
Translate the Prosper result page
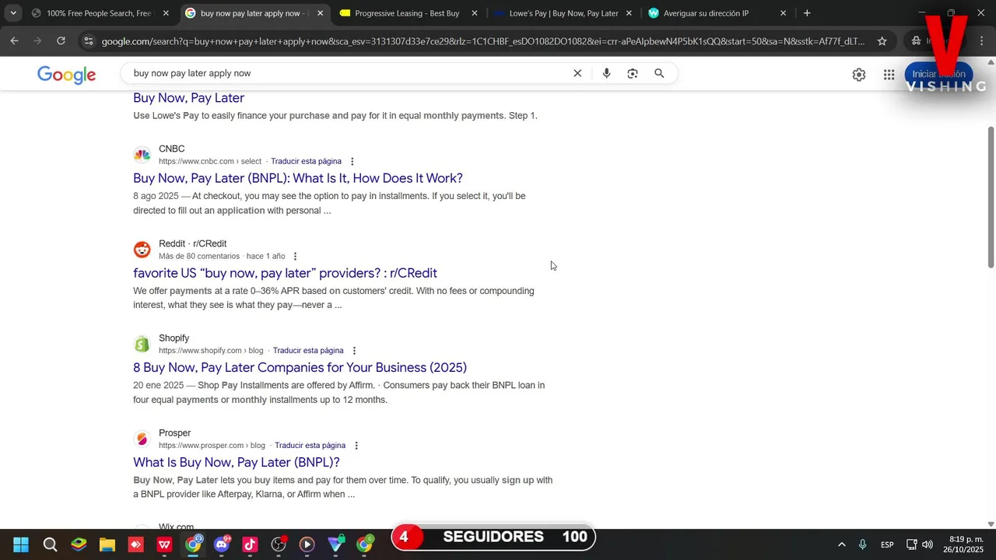click(310, 446)
